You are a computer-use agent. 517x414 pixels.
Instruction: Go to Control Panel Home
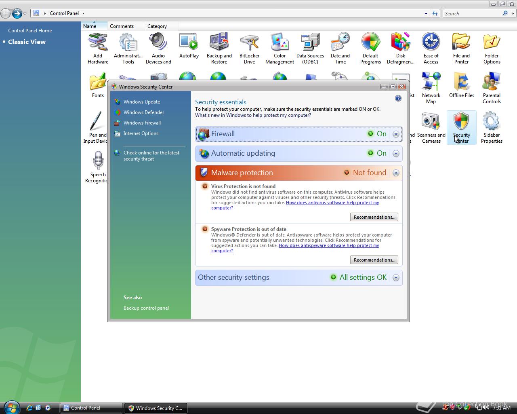(30, 31)
